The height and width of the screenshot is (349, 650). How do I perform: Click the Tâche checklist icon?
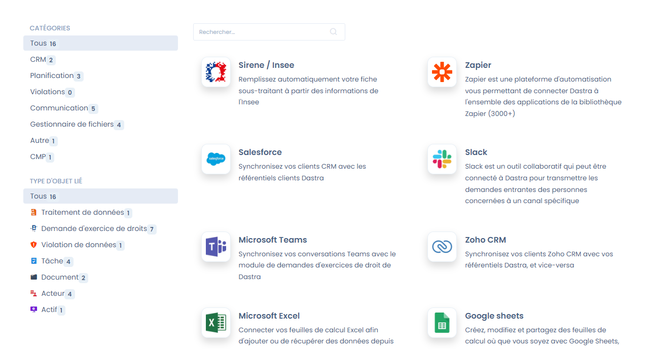tap(34, 261)
